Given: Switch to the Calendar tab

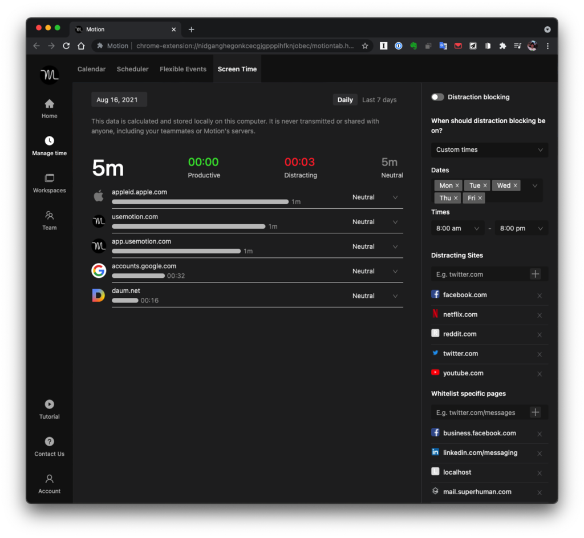Looking at the screenshot, I should click(91, 69).
